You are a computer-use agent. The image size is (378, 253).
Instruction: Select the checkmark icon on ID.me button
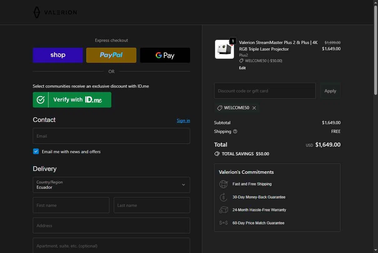[41, 100]
